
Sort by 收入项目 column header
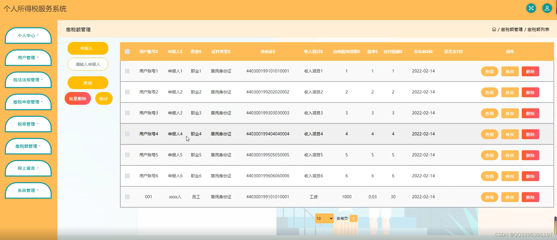click(x=313, y=52)
